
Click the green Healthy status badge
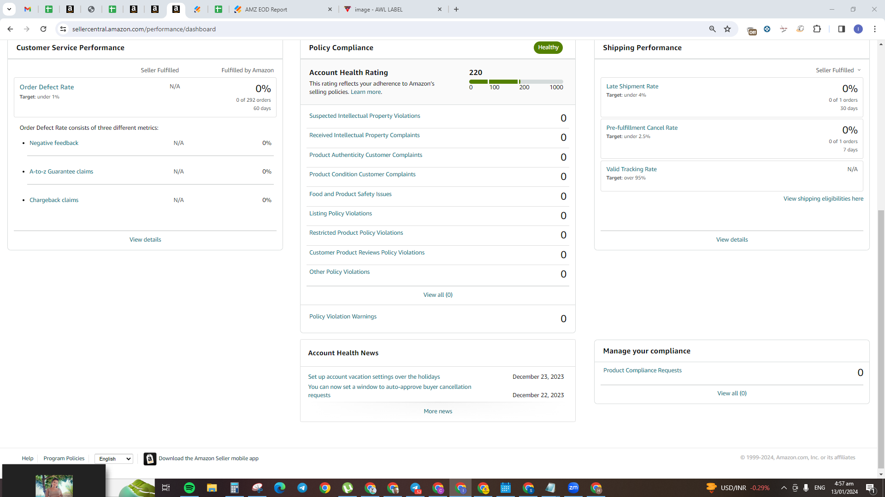[x=548, y=47]
